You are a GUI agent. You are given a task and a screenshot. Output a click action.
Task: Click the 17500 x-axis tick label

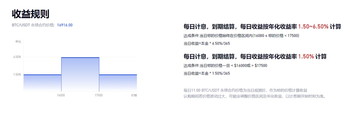pyautogui.click(x=98, y=95)
